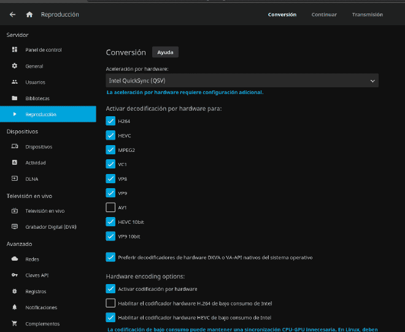Switch to the Conversión tab

point(282,15)
